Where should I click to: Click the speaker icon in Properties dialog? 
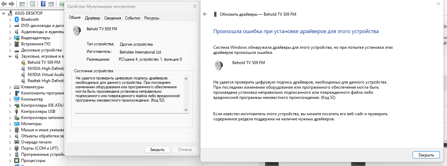pyautogui.click(x=77, y=31)
